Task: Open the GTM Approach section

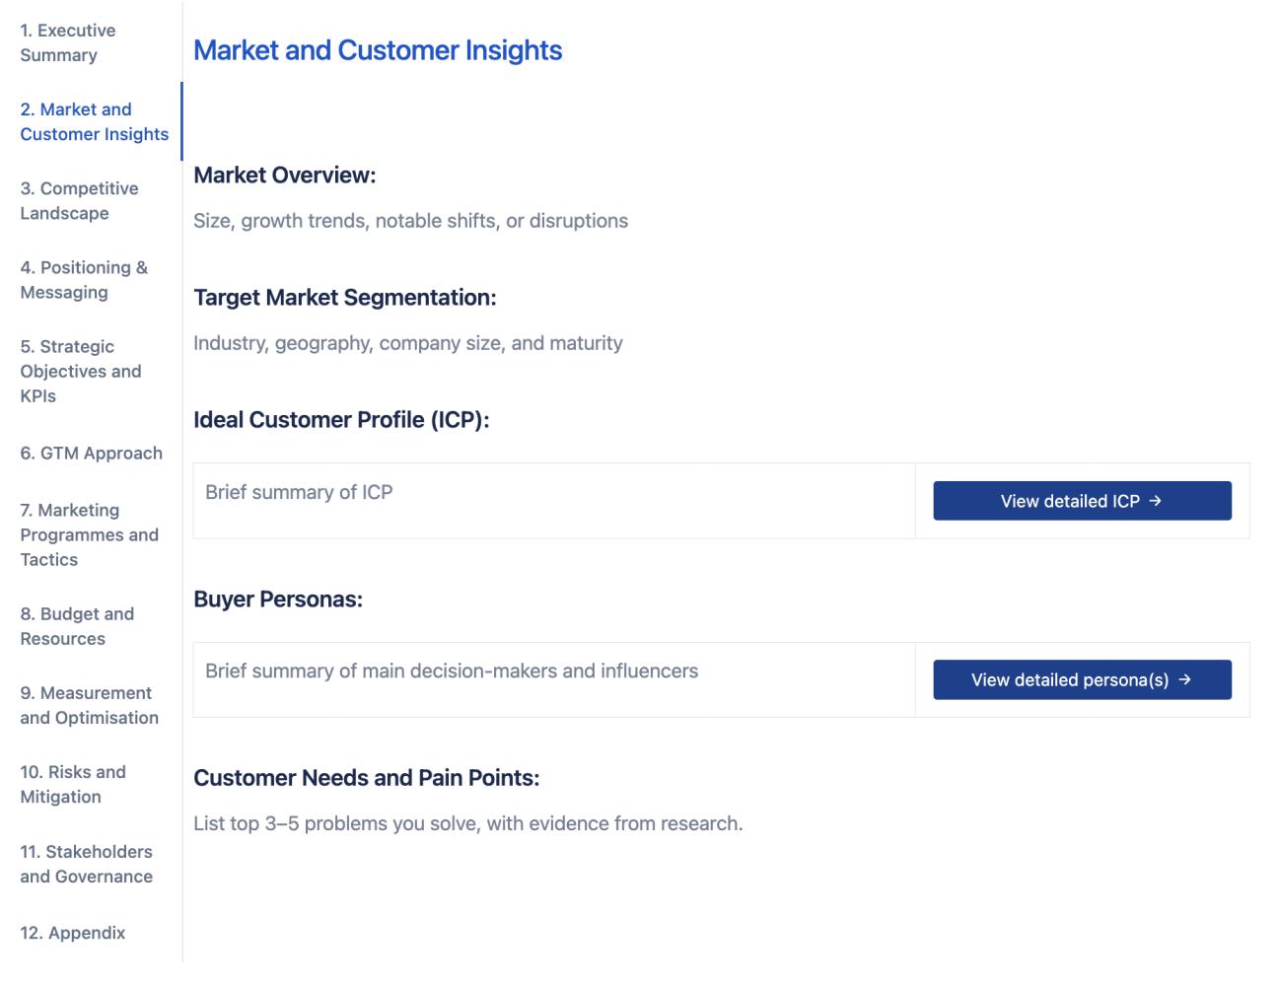Action: (91, 453)
